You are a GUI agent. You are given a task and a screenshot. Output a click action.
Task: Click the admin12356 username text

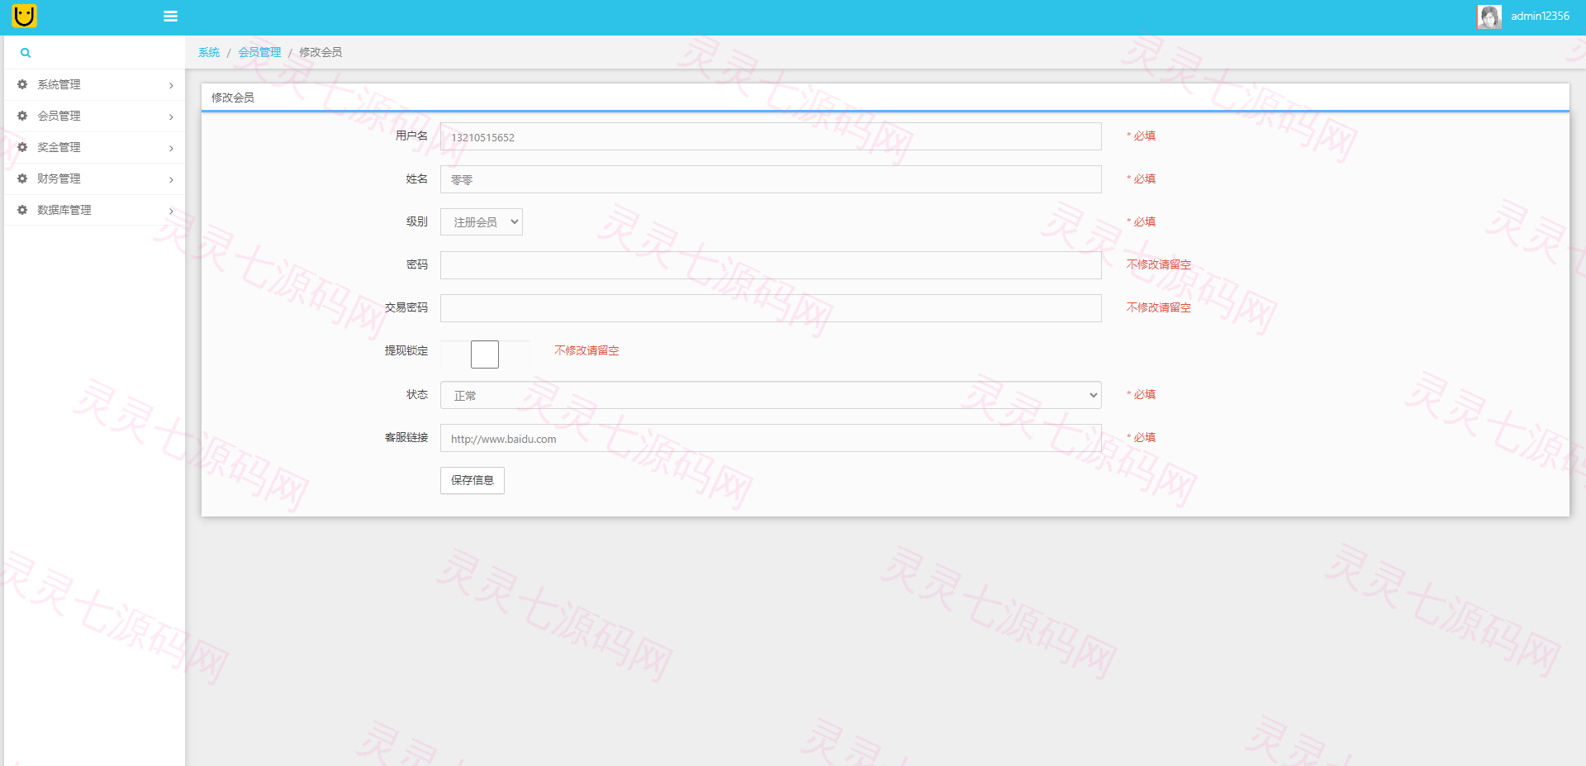(1540, 16)
